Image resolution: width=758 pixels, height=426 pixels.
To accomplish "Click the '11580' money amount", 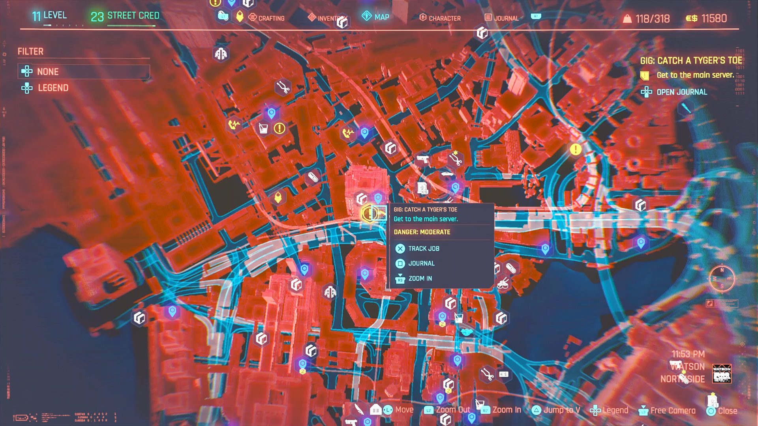I will pyautogui.click(x=714, y=19).
